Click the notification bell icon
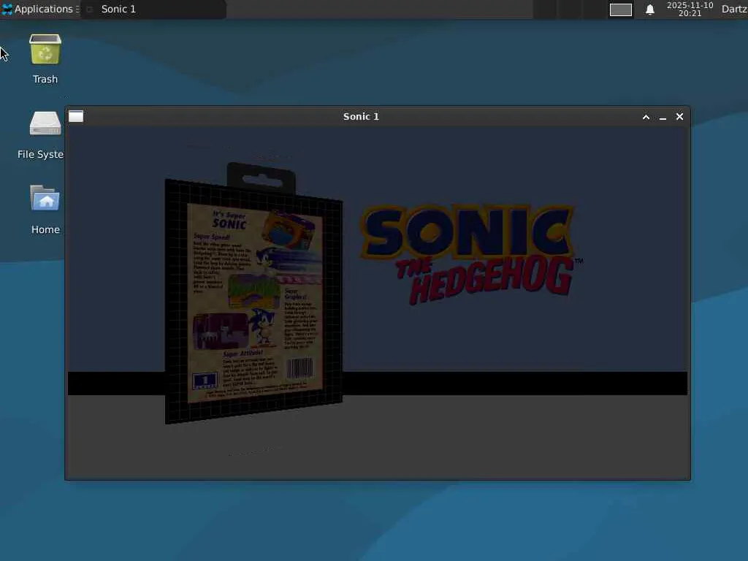The image size is (748, 561). [x=649, y=9]
